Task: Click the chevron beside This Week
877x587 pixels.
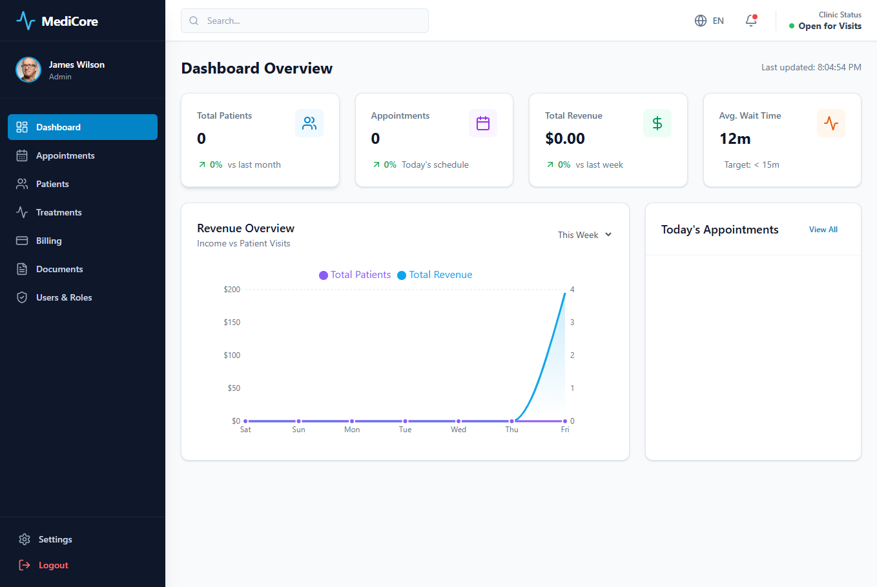Action: [x=608, y=235]
